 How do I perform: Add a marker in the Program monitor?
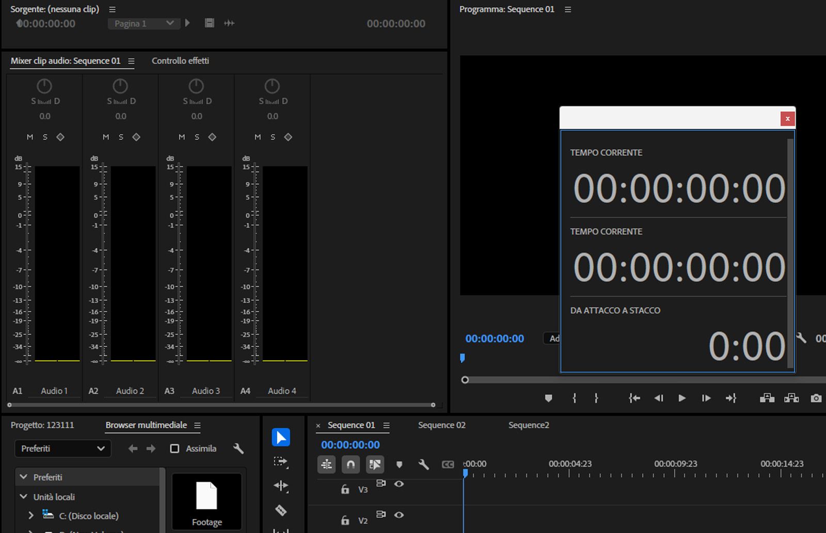[x=548, y=398]
